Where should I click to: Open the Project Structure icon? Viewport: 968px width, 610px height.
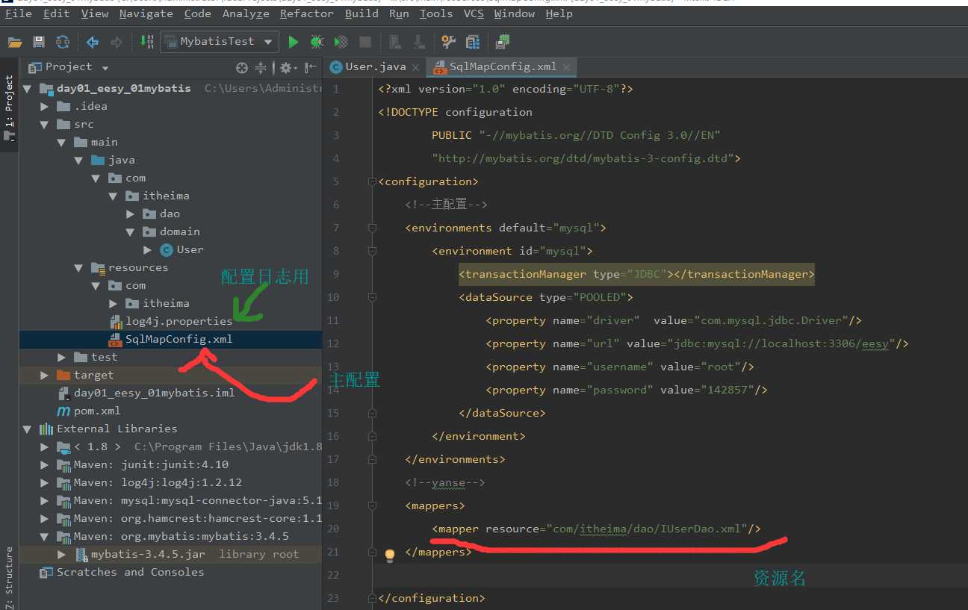click(x=473, y=42)
